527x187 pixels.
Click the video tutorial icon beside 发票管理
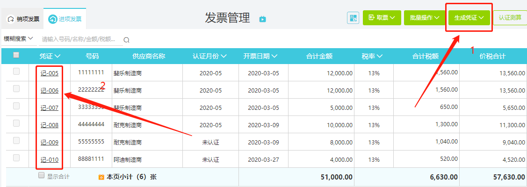click(262, 19)
